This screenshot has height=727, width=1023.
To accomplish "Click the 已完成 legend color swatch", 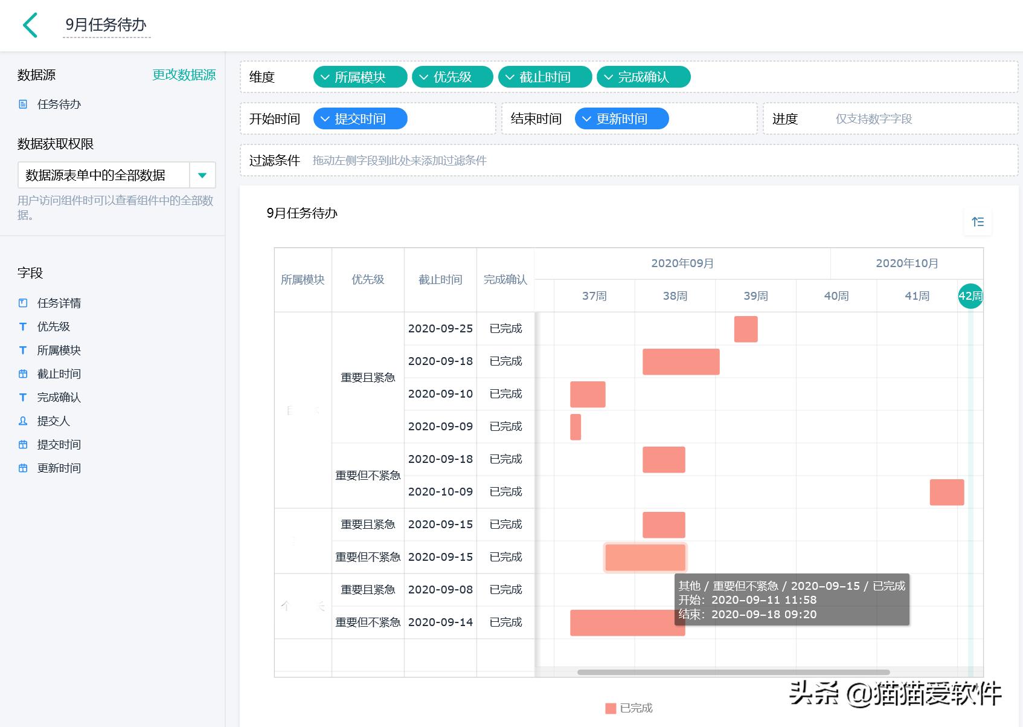I will [x=609, y=708].
